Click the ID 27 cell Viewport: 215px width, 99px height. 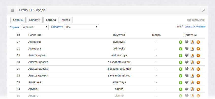[18, 42]
